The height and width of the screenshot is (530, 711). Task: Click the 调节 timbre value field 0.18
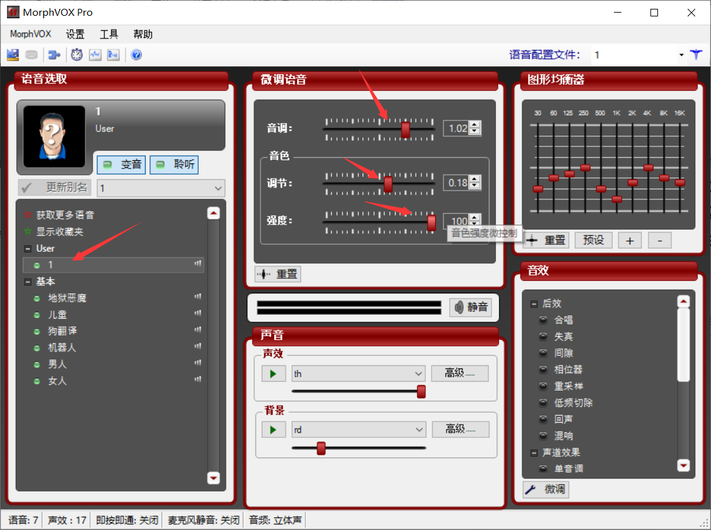point(457,183)
